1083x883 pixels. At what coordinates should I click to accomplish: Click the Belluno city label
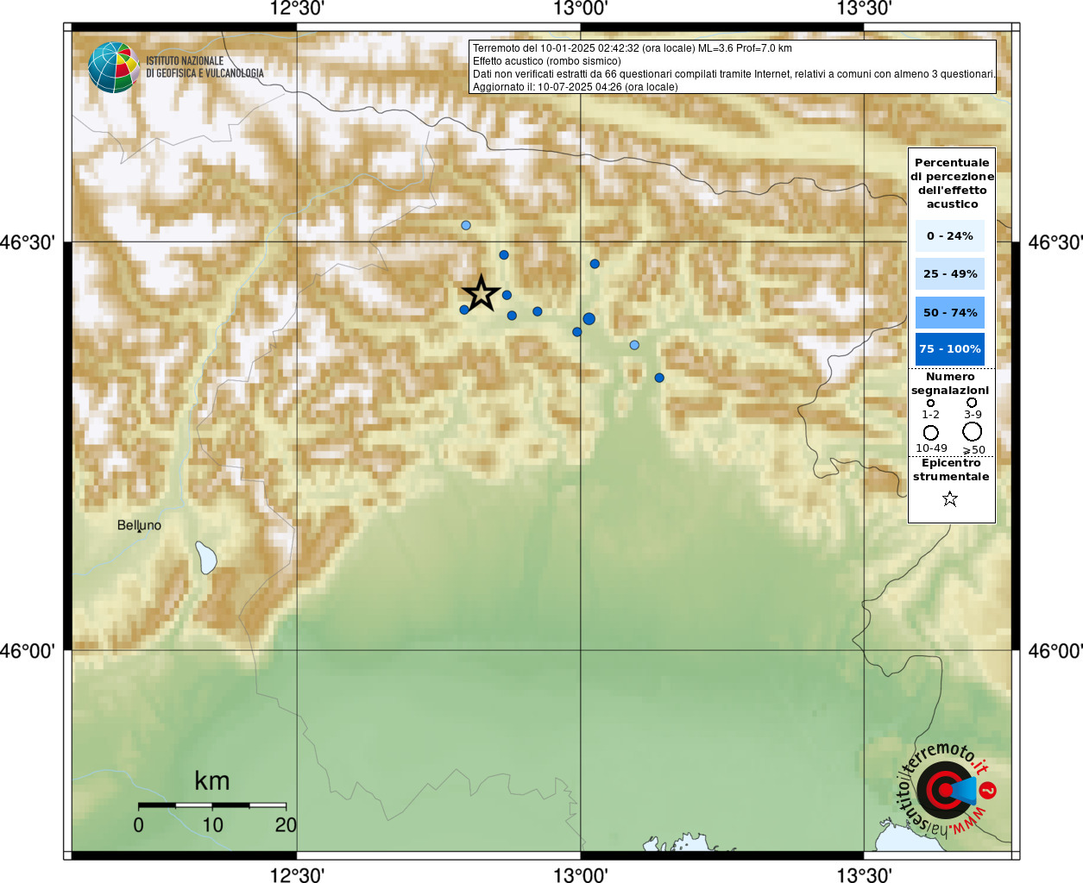click(x=139, y=524)
